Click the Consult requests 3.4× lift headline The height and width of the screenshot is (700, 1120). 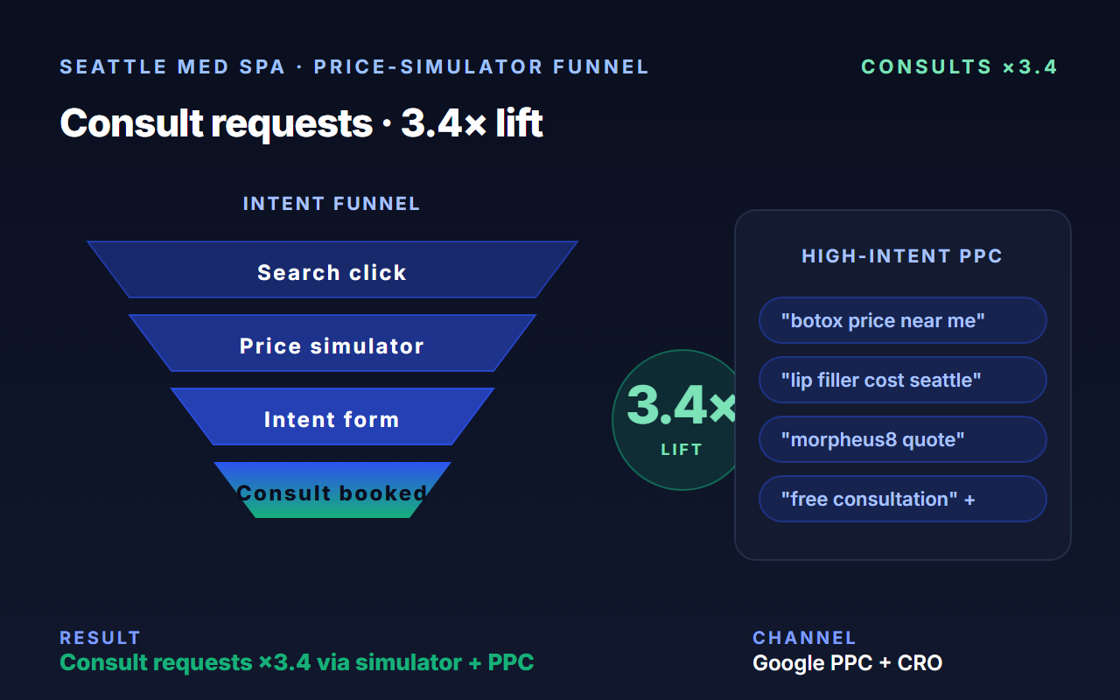click(x=301, y=122)
